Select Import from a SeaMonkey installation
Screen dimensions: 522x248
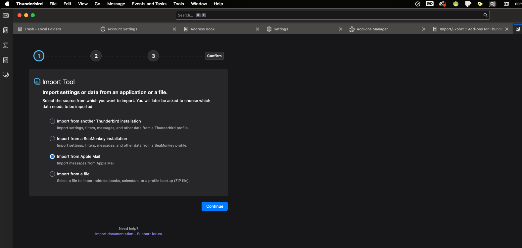coord(52,139)
